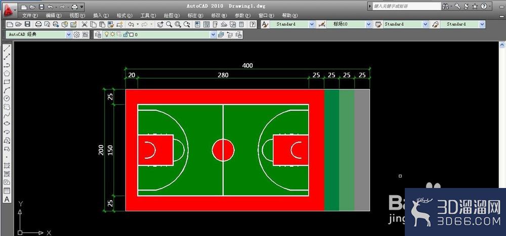Viewport: 506px width, 236px height.
Task: Select the Spline tool
Action: coord(7,115)
